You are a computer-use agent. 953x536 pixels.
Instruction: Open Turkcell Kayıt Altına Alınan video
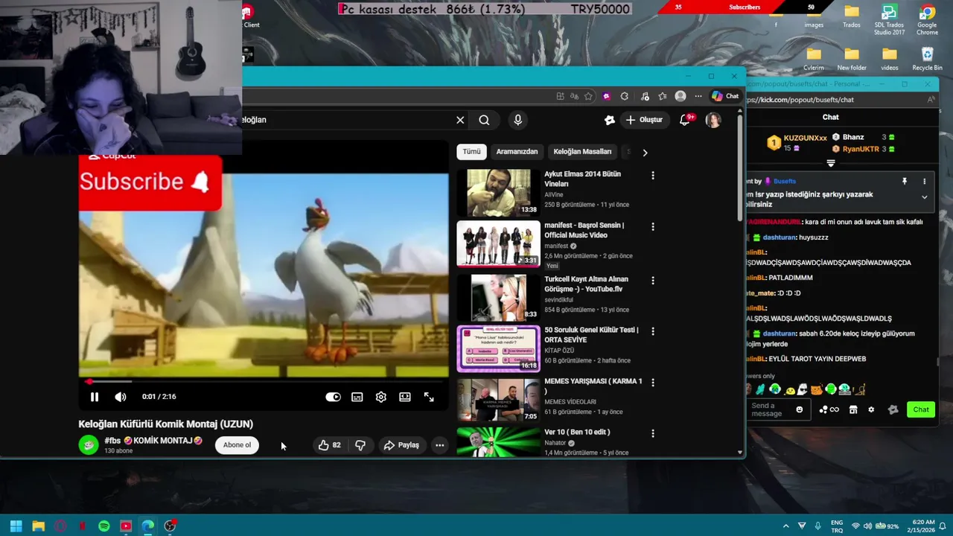[586, 284]
